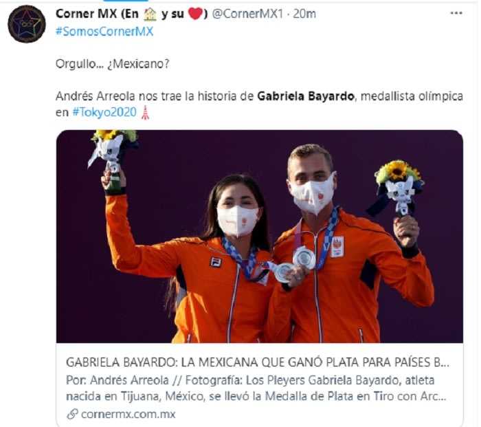Click the #SomosCornerMX hashtag
The height and width of the screenshot is (427, 481).
pyautogui.click(x=104, y=32)
